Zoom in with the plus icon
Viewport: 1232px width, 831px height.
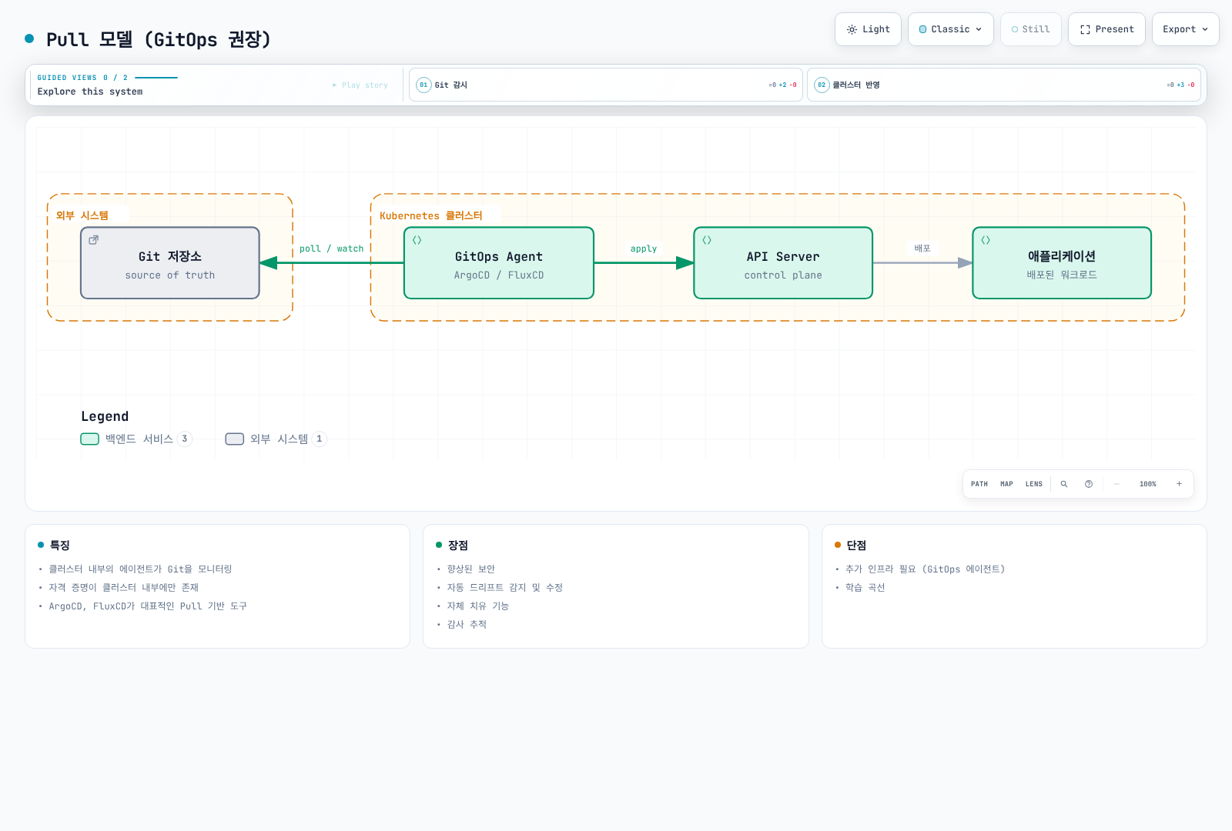point(1179,484)
